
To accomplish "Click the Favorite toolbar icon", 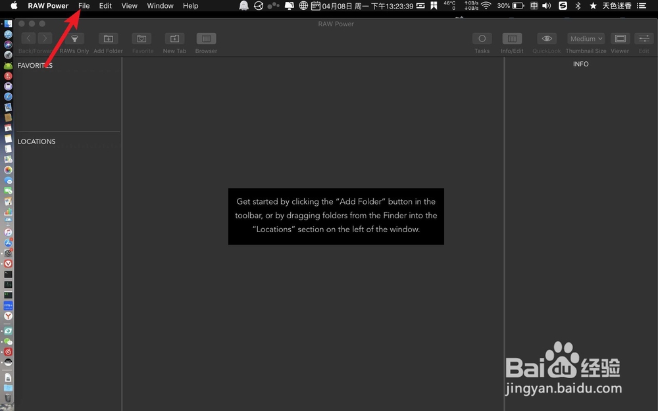I will [x=142, y=39].
